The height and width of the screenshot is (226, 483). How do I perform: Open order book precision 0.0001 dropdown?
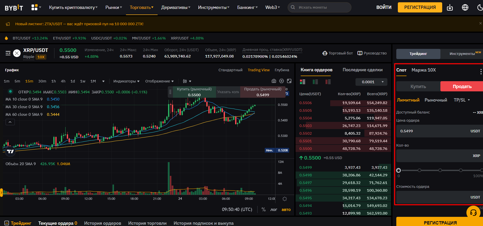(371, 82)
